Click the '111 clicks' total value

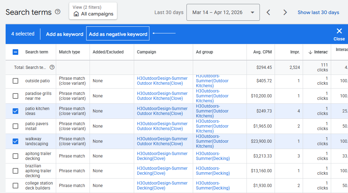click(322, 67)
